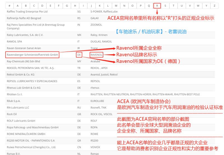Click Ropa Fahrzeug- und Maschinenbau GmbH name
This screenshot has height=155, width=224.
[32, 127]
